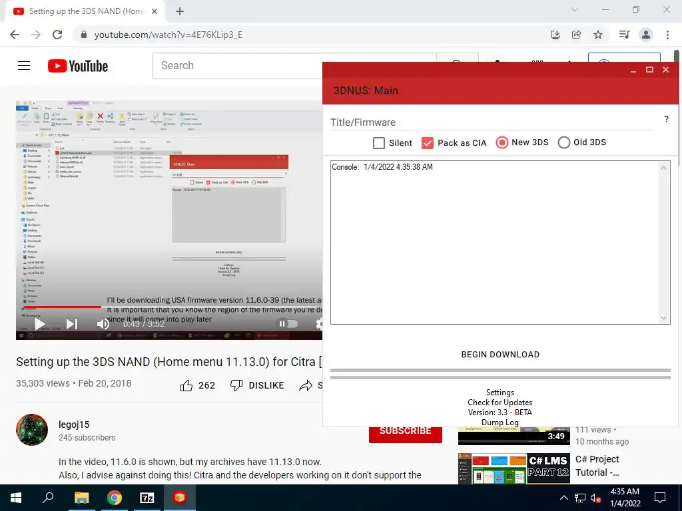The width and height of the screenshot is (682, 511).
Task: Maximize the 3DNUS window
Action: click(649, 69)
